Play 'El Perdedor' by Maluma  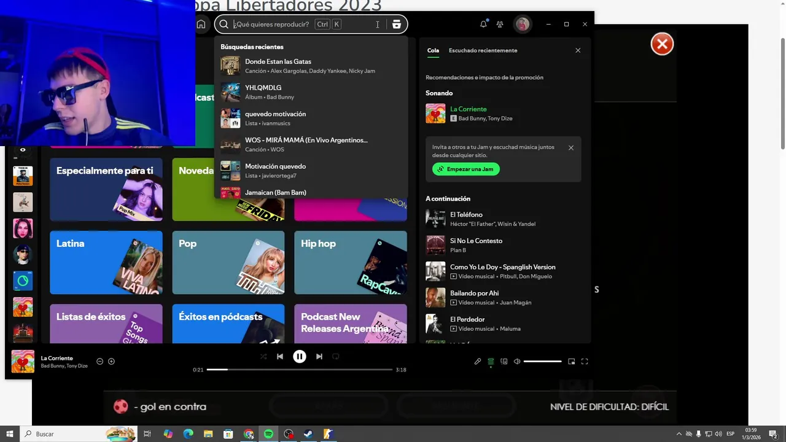(504, 324)
